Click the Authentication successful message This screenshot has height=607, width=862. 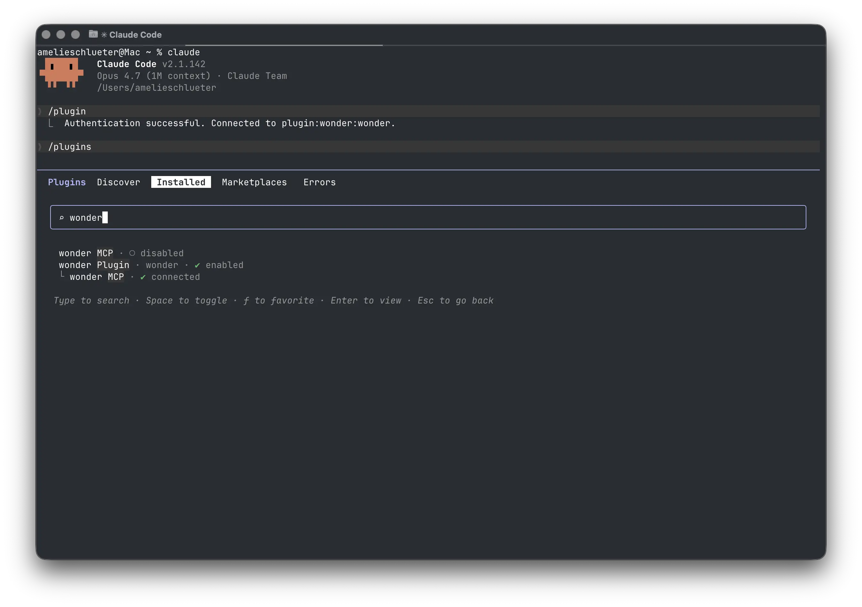(x=230, y=123)
